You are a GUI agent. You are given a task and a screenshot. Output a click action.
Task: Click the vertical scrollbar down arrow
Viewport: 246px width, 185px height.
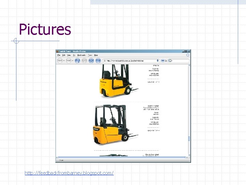coord(189,155)
